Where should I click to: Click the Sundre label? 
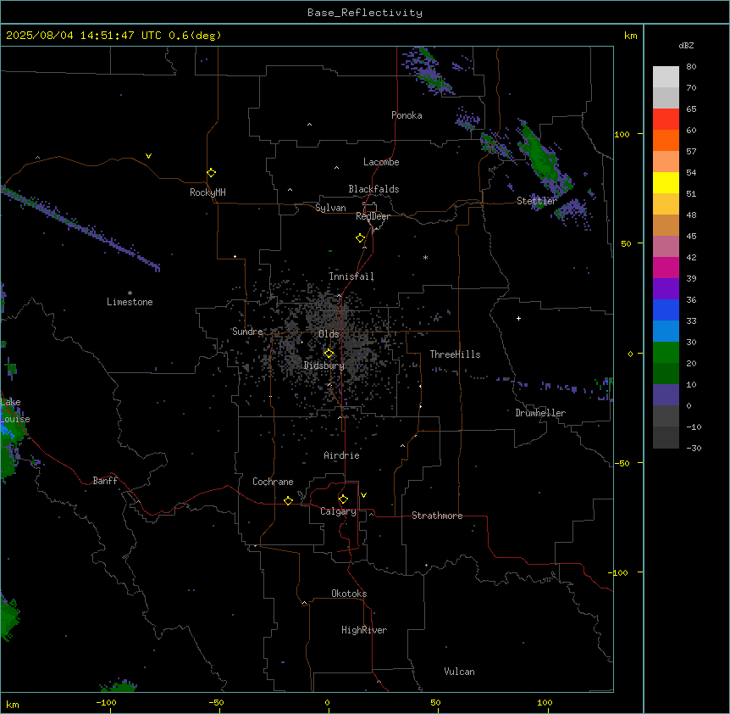click(247, 332)
